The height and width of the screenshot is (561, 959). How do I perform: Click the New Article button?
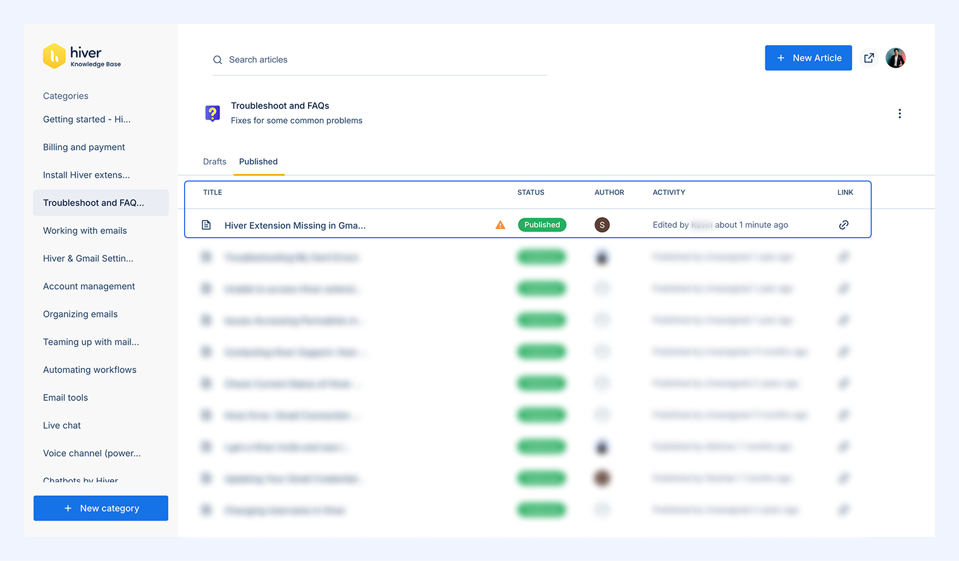(x=808, y=58)
